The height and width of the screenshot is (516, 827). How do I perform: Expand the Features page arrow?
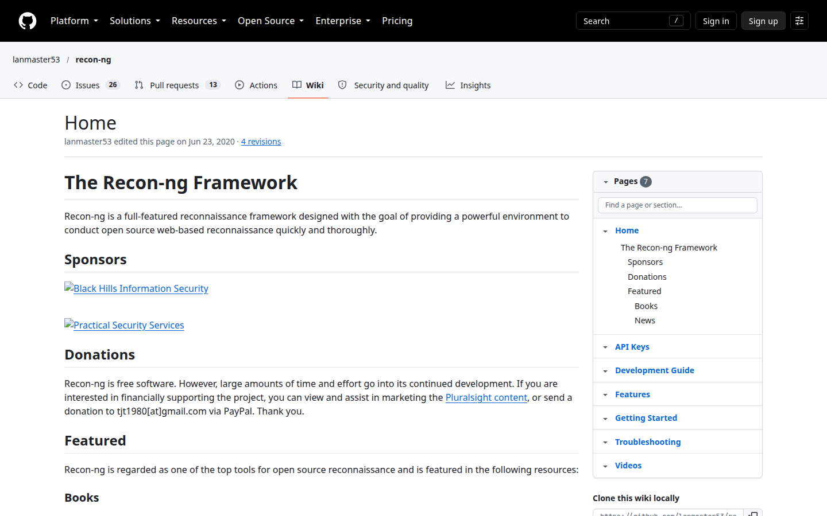click(605, 395)
